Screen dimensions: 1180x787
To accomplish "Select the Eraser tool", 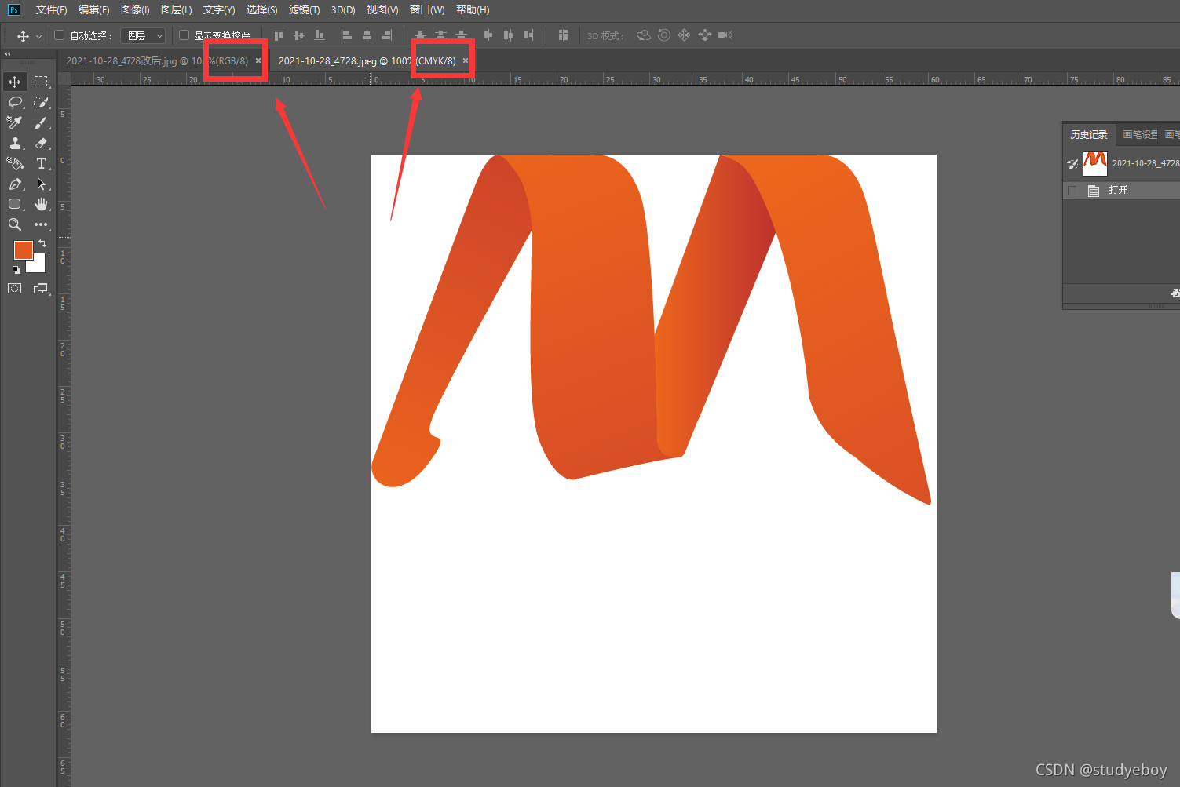I will point(41,143).
